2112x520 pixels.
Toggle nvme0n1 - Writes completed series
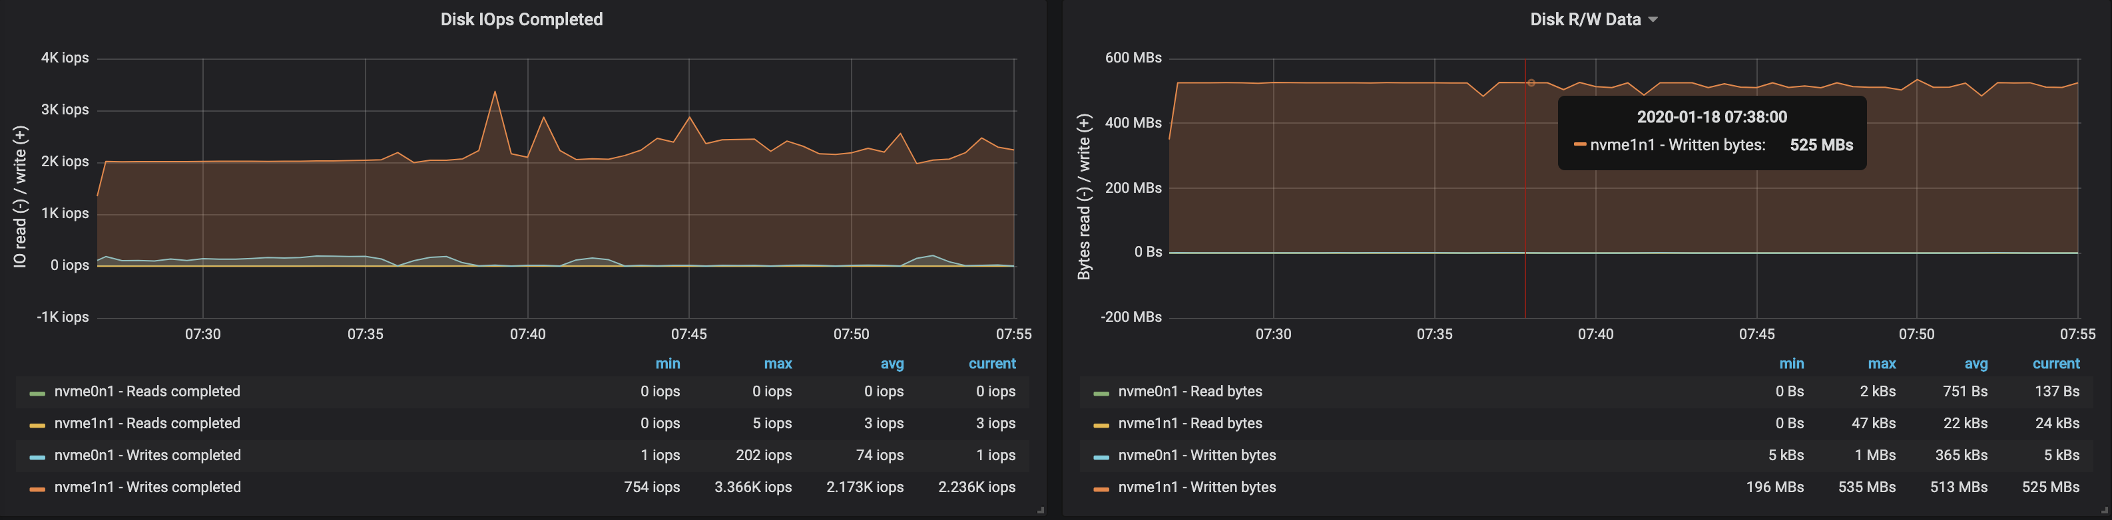point(148,455)
